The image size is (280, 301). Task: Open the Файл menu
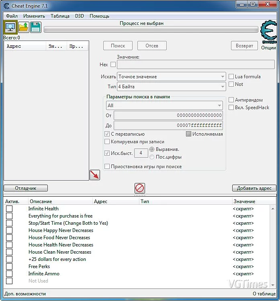coord(12,16)
